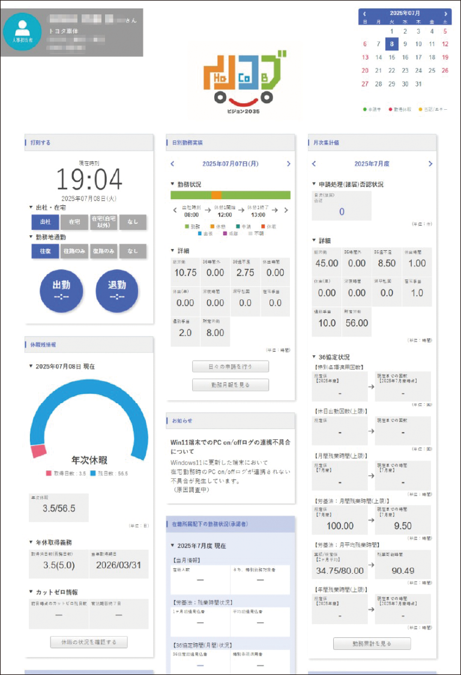Click 日々の申請を行う button
The width and height of the screenshot is (461, 675).
point(230,367)
